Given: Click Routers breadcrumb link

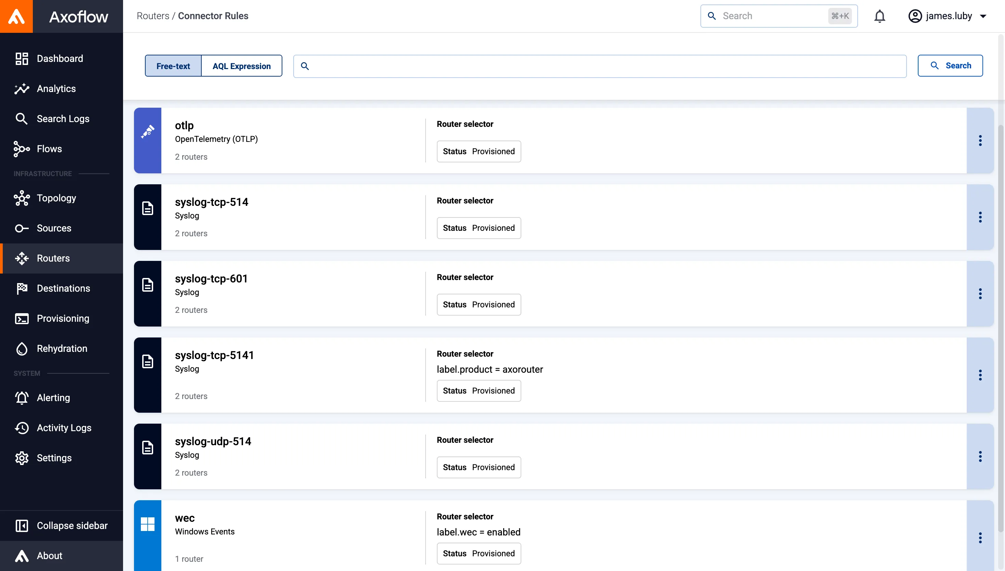Looking at the screenshot, I should coord(153,16).
